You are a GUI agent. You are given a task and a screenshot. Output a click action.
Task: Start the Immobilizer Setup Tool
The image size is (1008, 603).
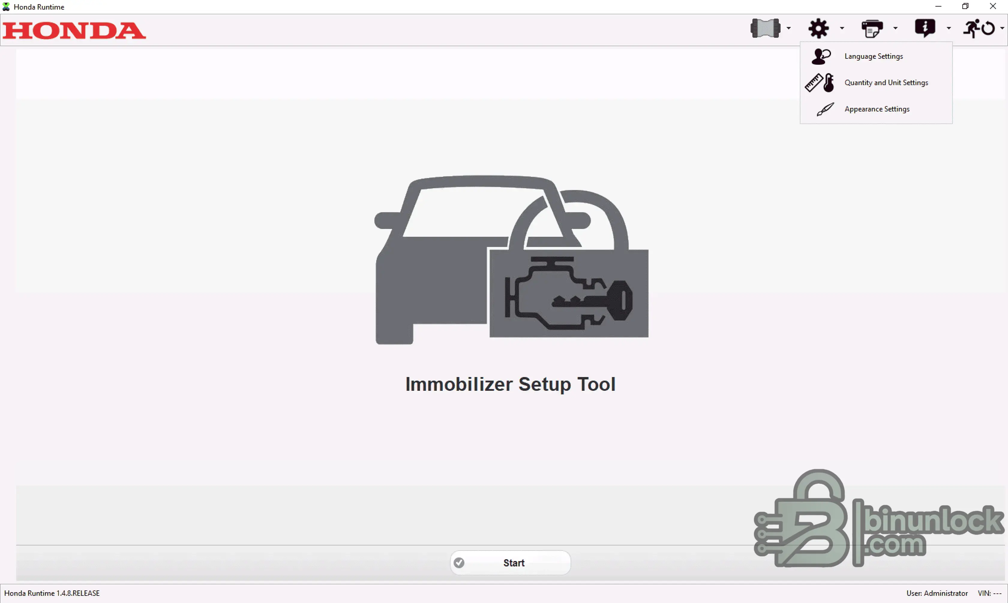coord(510,563)
